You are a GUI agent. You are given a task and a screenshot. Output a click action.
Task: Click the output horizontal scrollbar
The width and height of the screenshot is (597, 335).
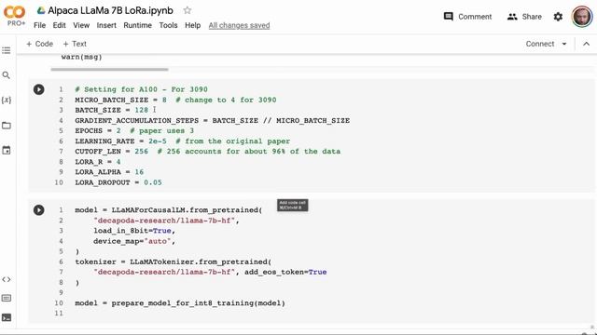coord(110,70)
